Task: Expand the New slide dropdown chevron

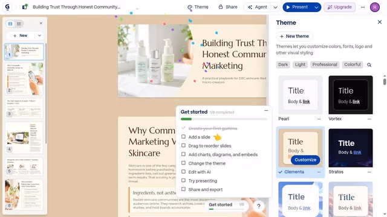Action: click(x=39, y=36)
